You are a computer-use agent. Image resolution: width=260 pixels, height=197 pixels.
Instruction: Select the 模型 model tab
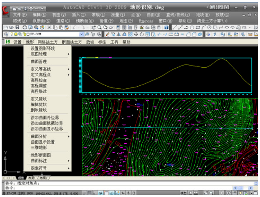pos(21,178)
